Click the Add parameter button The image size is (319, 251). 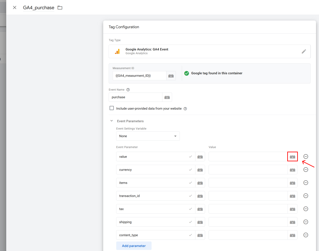134,246
